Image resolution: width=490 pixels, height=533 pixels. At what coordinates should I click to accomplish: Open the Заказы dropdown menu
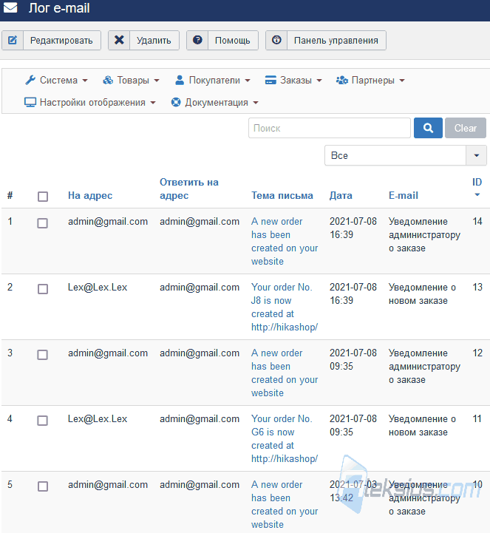[x=293, y=81]
